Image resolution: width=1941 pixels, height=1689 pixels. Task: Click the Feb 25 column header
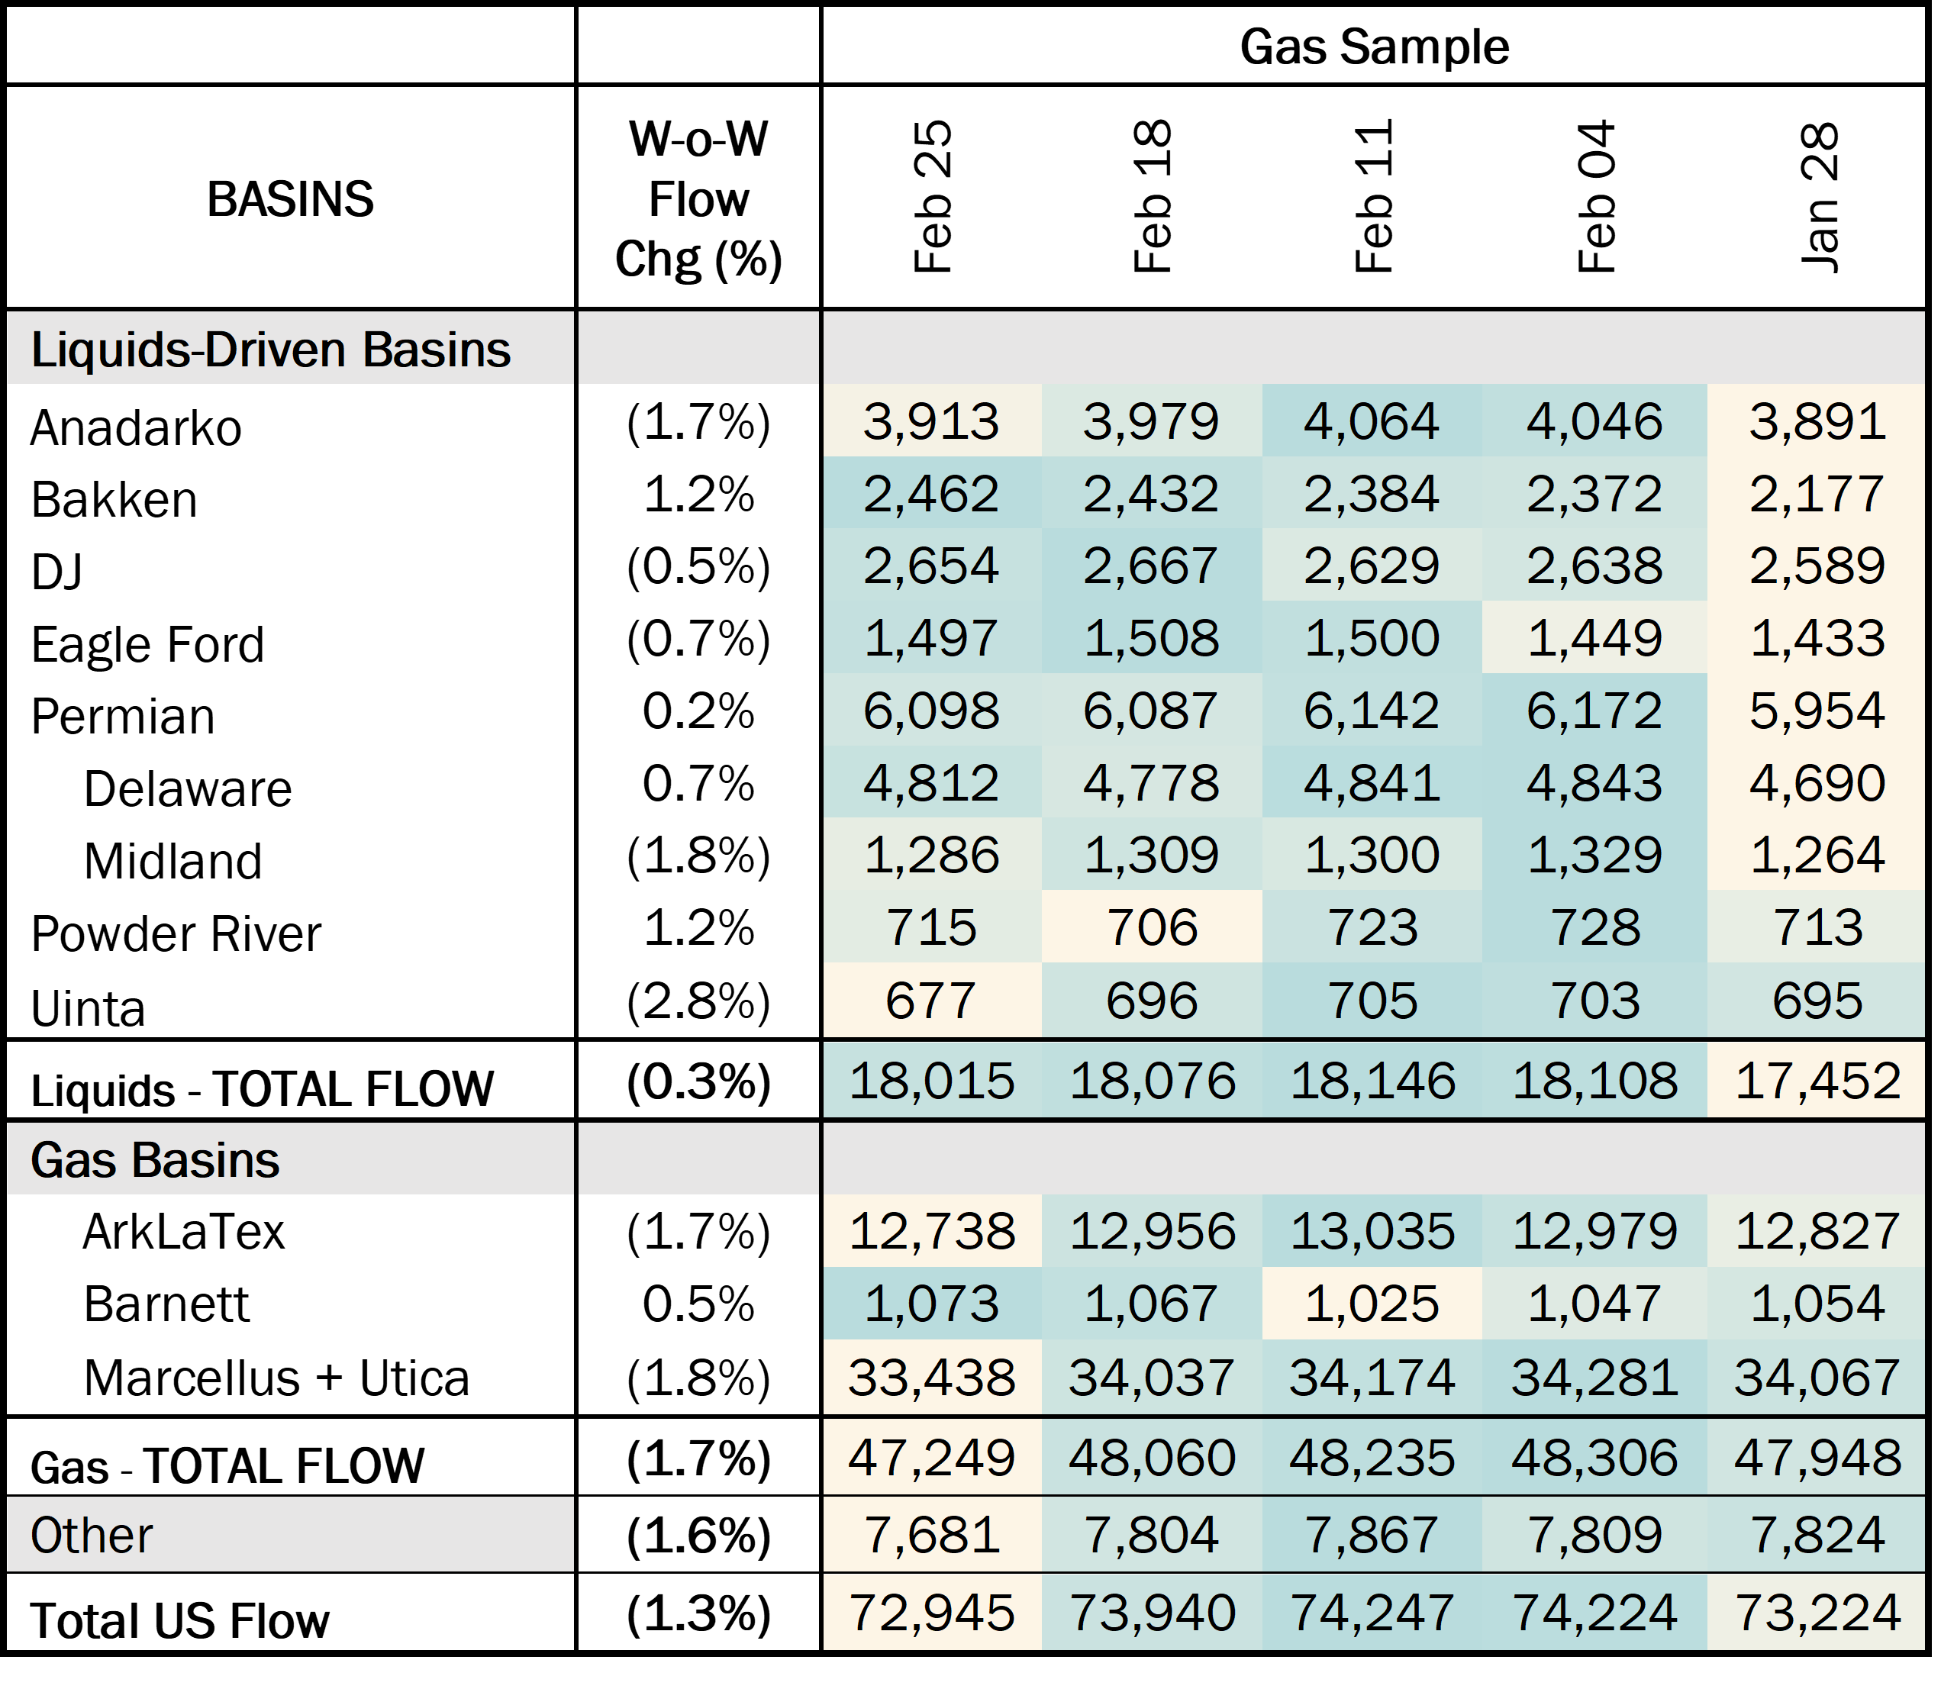coord(932,197)
